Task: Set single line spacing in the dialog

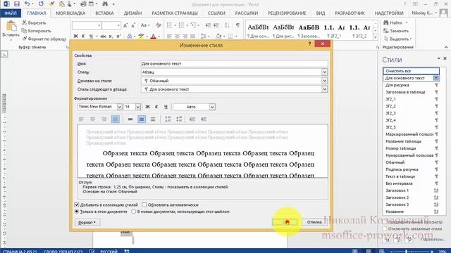Action: click(x=130, y=119)
